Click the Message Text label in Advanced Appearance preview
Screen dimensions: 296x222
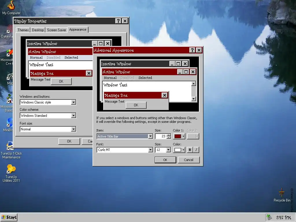click(114, 101)
